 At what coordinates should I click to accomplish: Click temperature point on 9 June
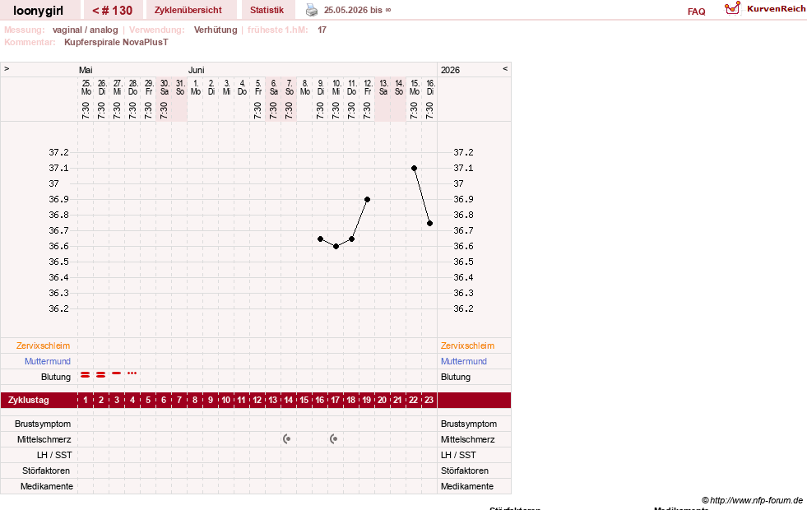tap(321, 239)
